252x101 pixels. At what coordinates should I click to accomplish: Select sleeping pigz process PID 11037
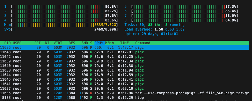125,88
